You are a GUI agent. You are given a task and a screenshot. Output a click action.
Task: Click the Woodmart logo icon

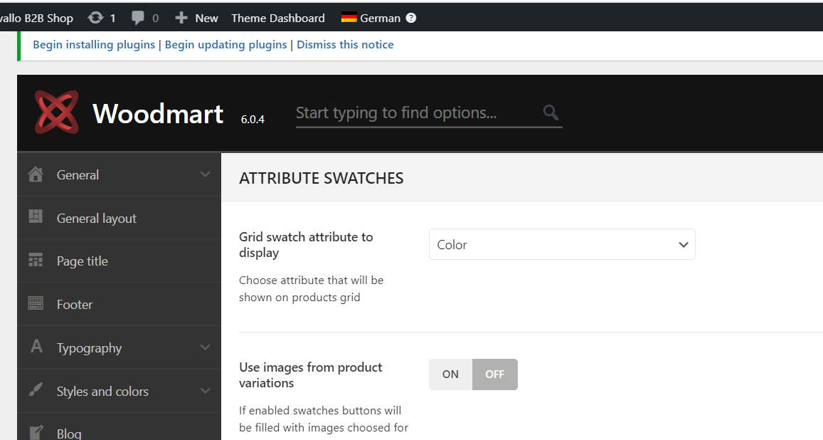(56, 112)
